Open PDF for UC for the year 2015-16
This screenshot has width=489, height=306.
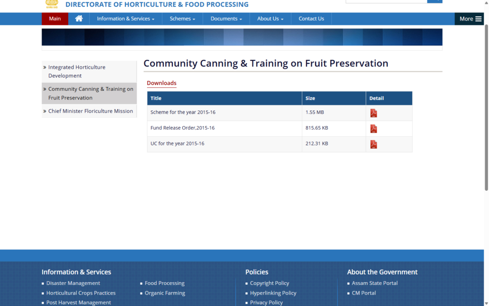click(373, 144)
